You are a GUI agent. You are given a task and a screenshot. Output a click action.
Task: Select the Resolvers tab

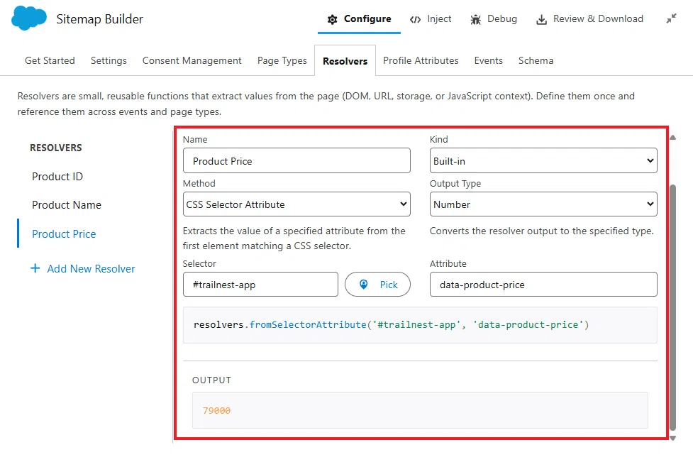click(x=345, y=61)
